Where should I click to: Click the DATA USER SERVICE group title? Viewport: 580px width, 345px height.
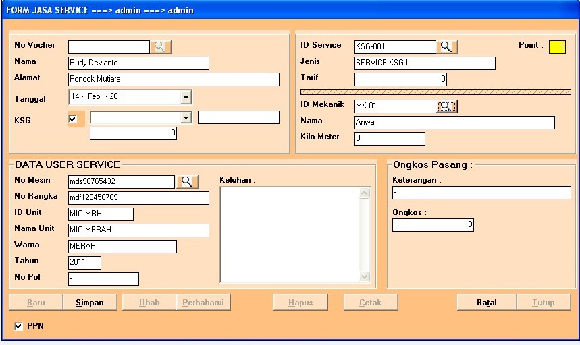coord(68,164)
